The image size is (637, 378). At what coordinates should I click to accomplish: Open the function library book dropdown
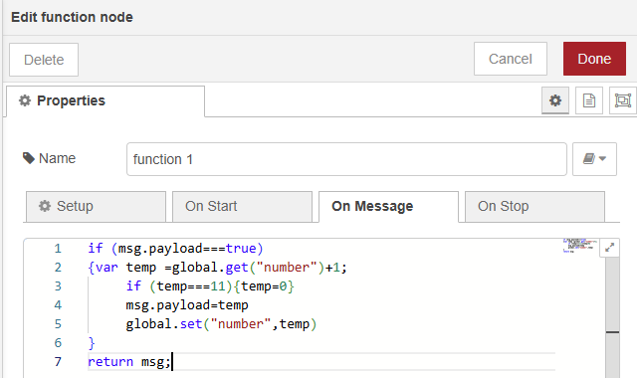click(x=594, y=159)
